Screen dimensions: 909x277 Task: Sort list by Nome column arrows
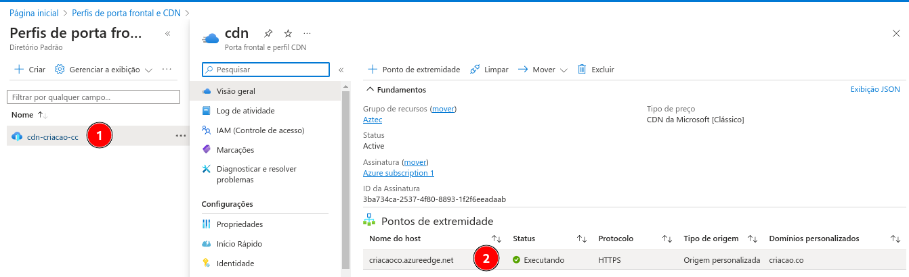[x=42, y=116]
